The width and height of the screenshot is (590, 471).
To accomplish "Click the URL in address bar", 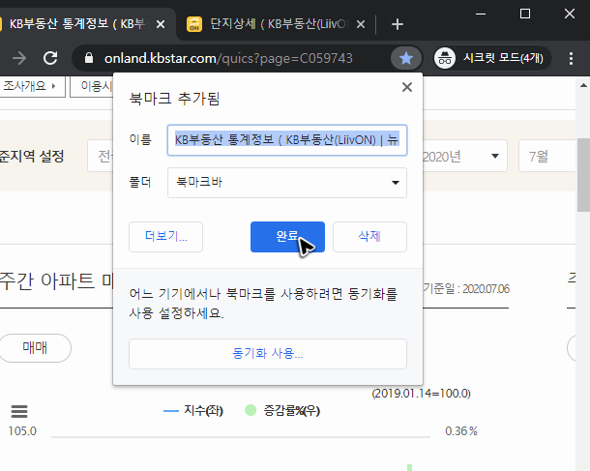I will (228, 58).
